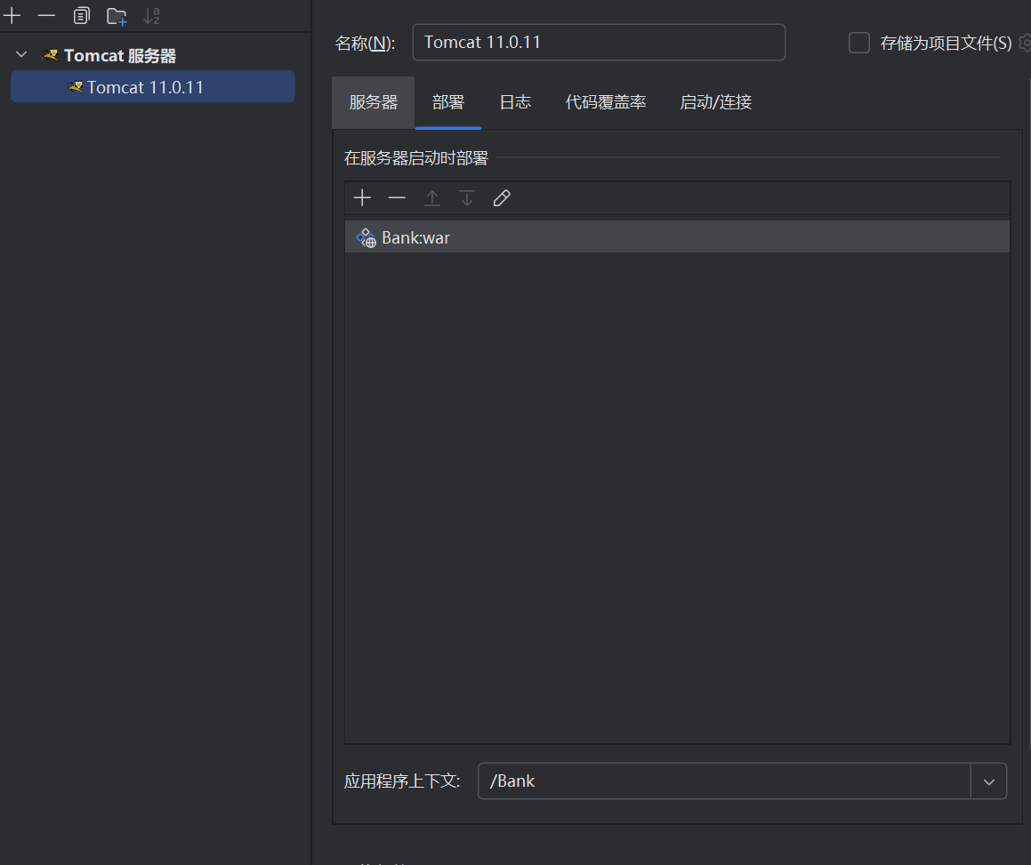
Task: Focus the 名称 name input field
Action: coord(599,43)
